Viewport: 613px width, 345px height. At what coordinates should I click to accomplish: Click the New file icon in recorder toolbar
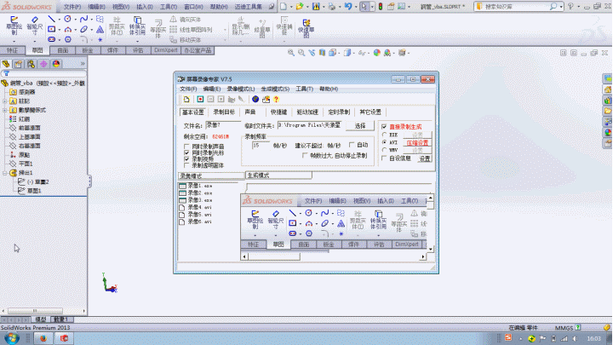click(x=186, y=100)
